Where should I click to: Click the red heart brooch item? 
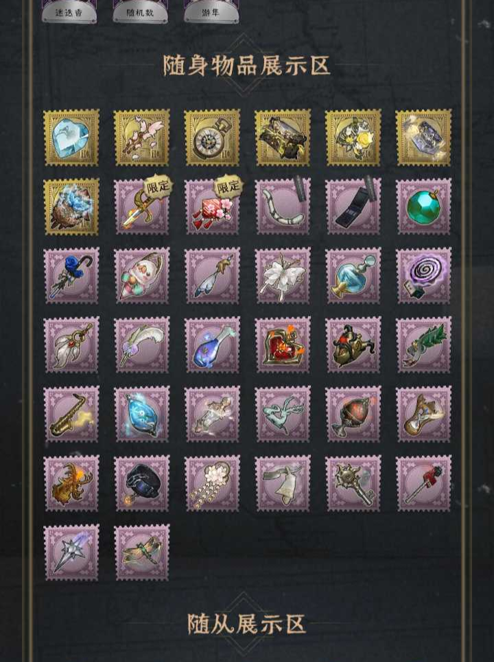tap(283, 345)
